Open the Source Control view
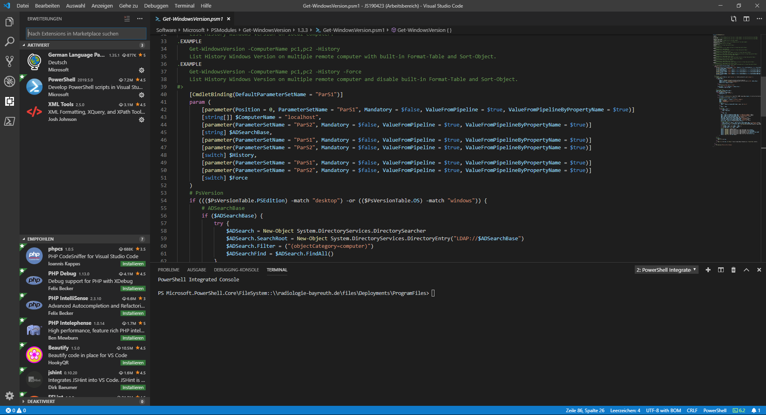Screen dimensions: 766x415 [10, 61]
